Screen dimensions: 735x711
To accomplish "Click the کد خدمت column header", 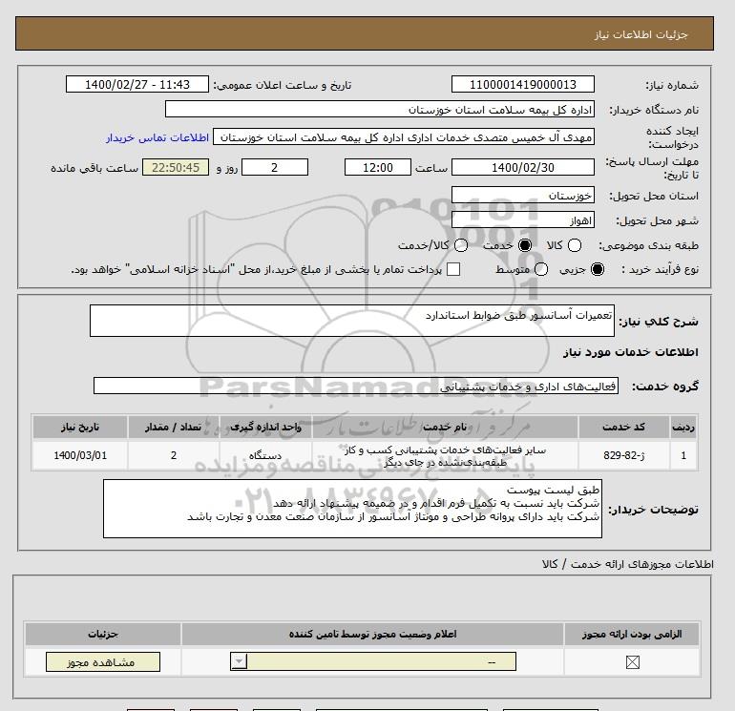I will click(x=623, y=427).
